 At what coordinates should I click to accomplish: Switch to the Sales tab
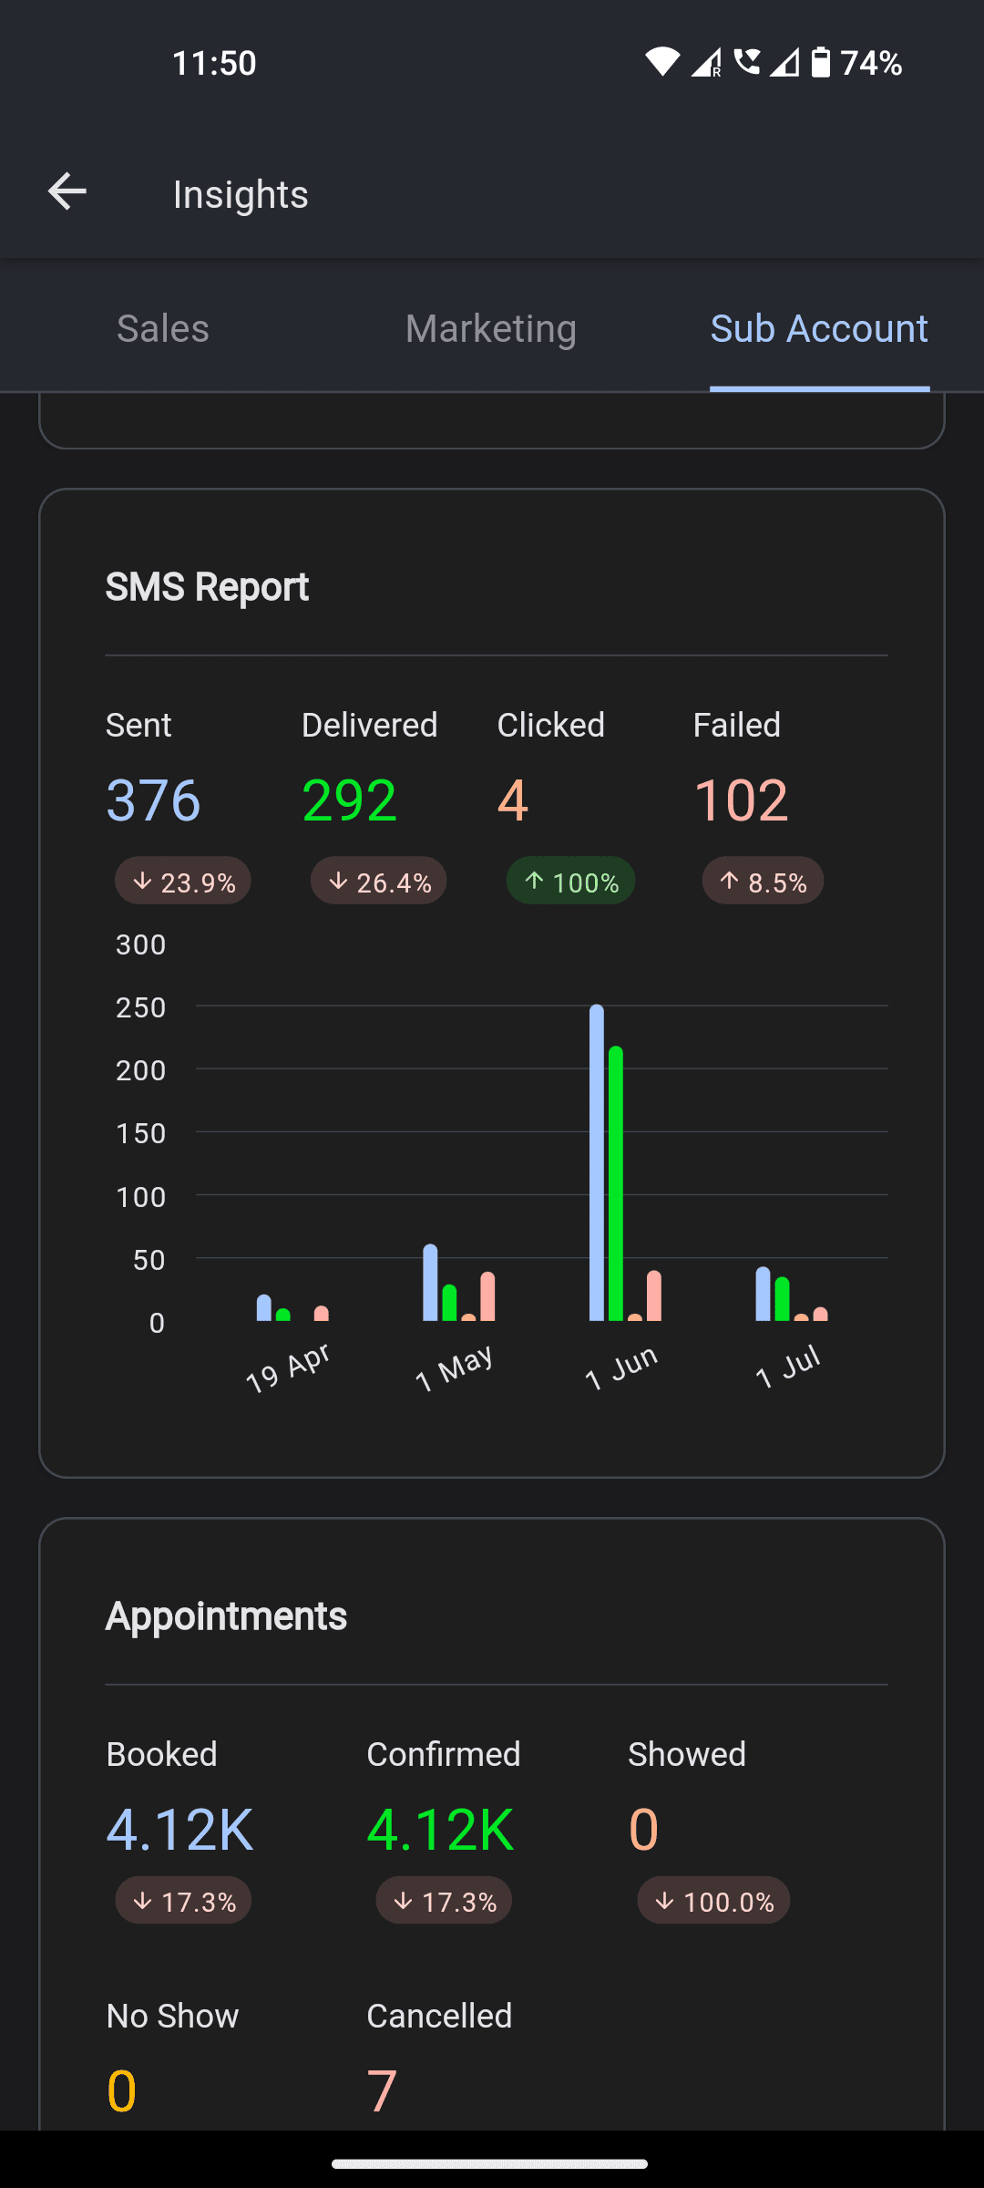[163, 328]
